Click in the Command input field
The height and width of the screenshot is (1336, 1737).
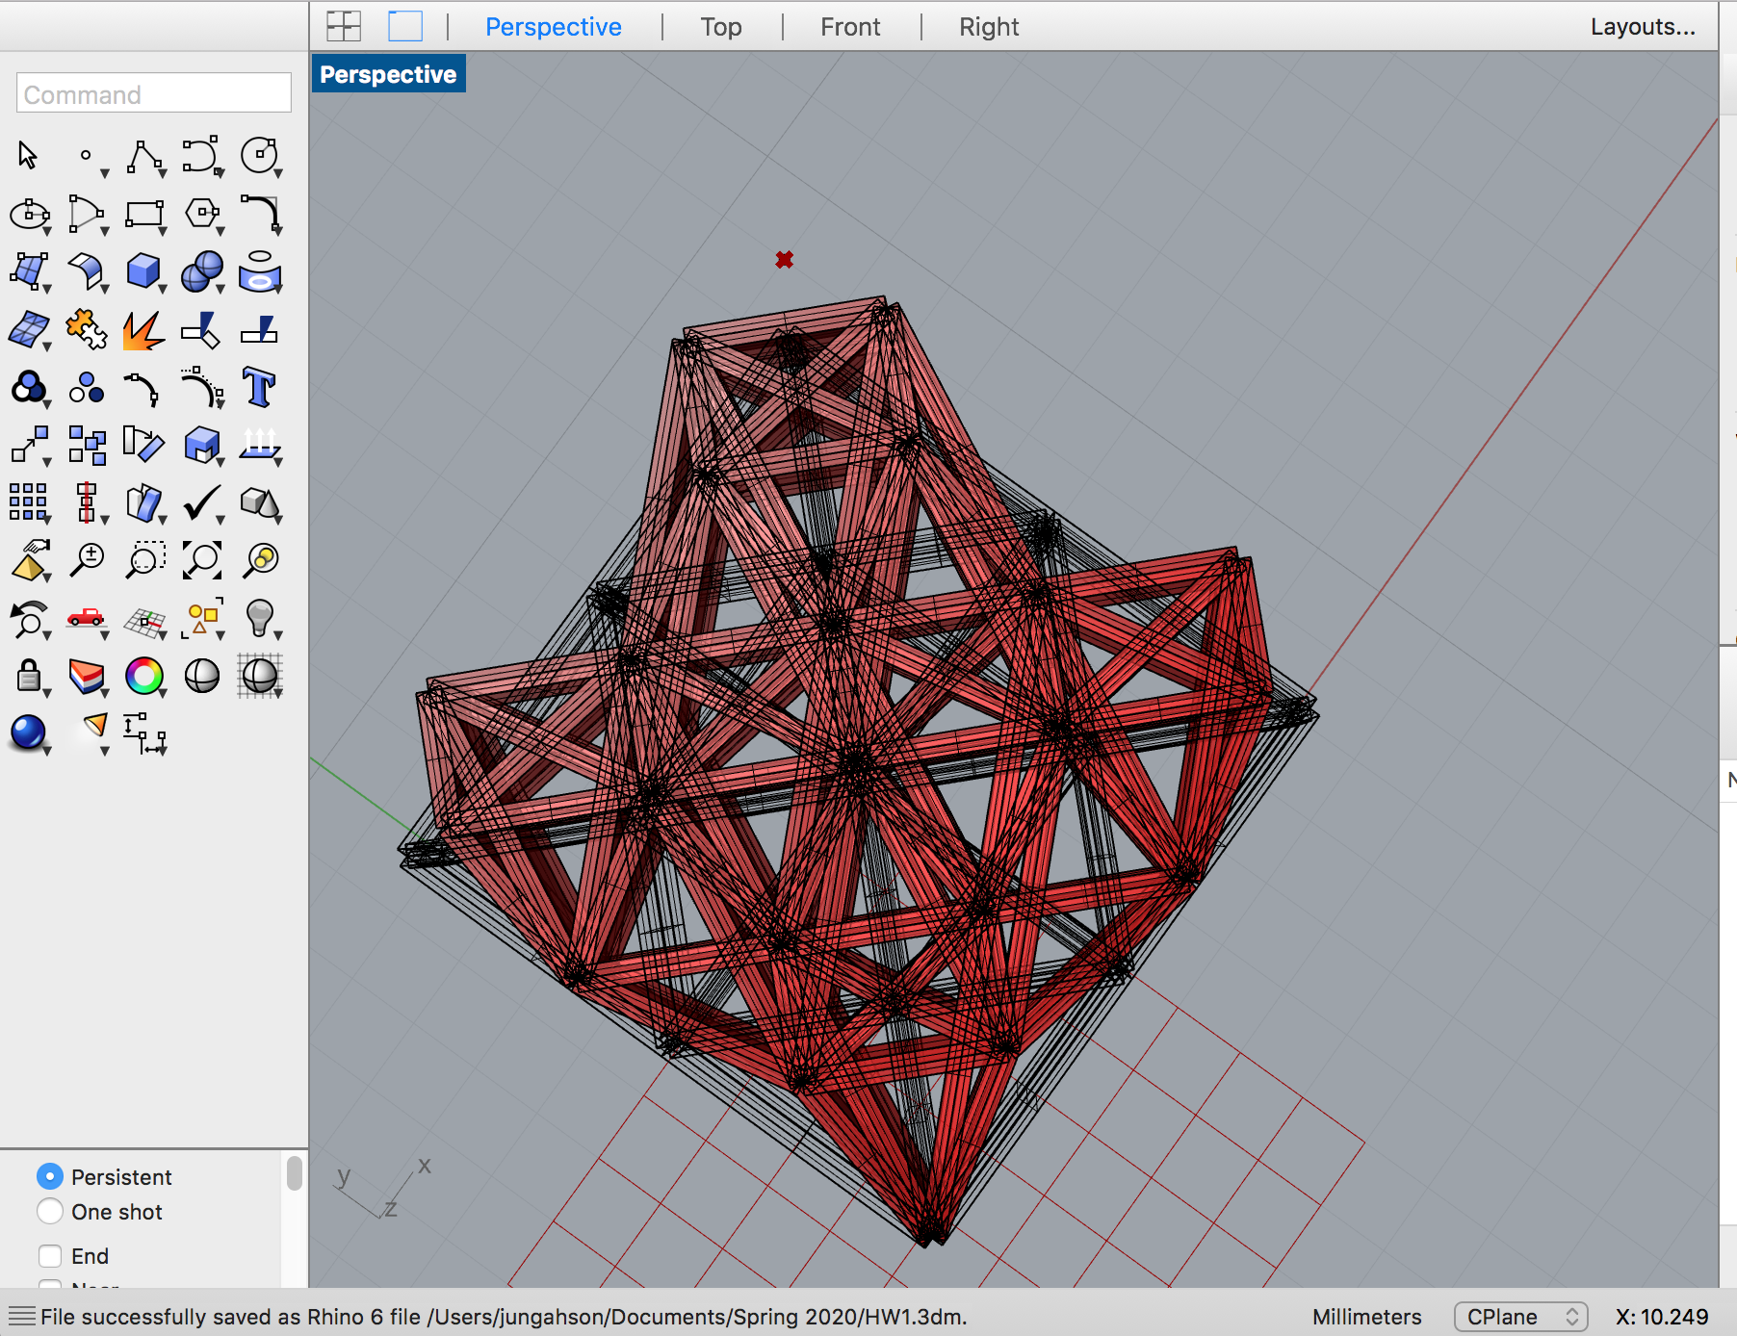pyautogui.click(x=154, y=93)
